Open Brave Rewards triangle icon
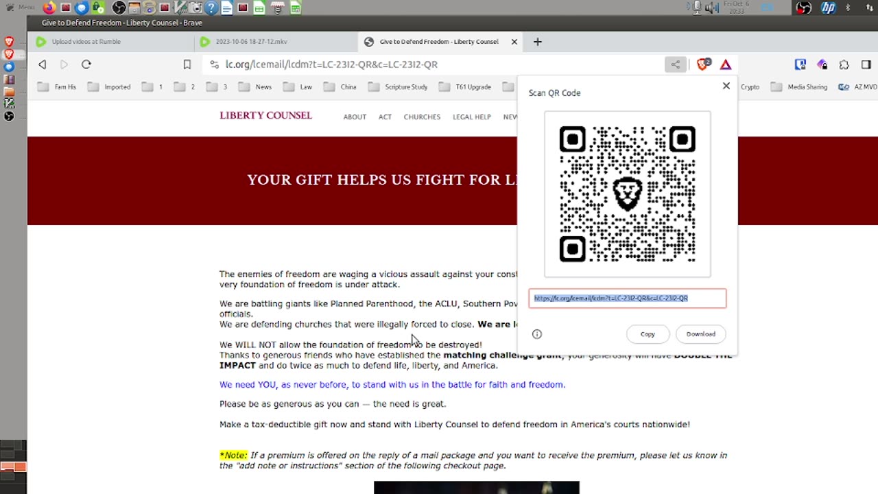Viewport: 878px width, 494px height. (726, 64)
